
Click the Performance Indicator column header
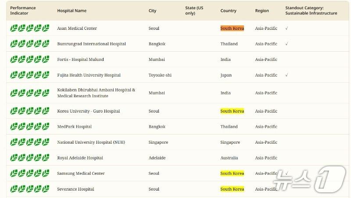coord(23,11)
